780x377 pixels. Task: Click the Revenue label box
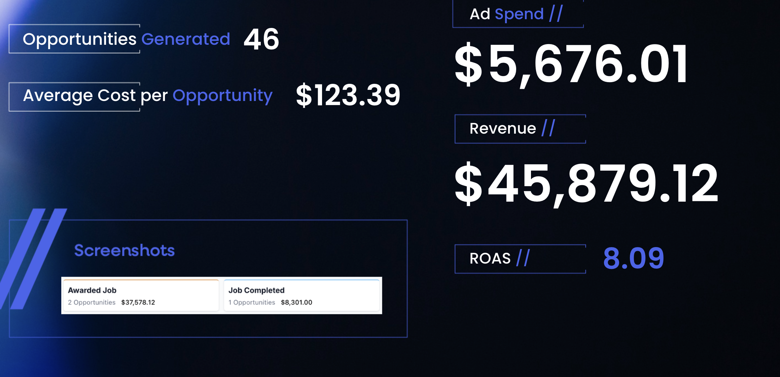pos(520,129)
